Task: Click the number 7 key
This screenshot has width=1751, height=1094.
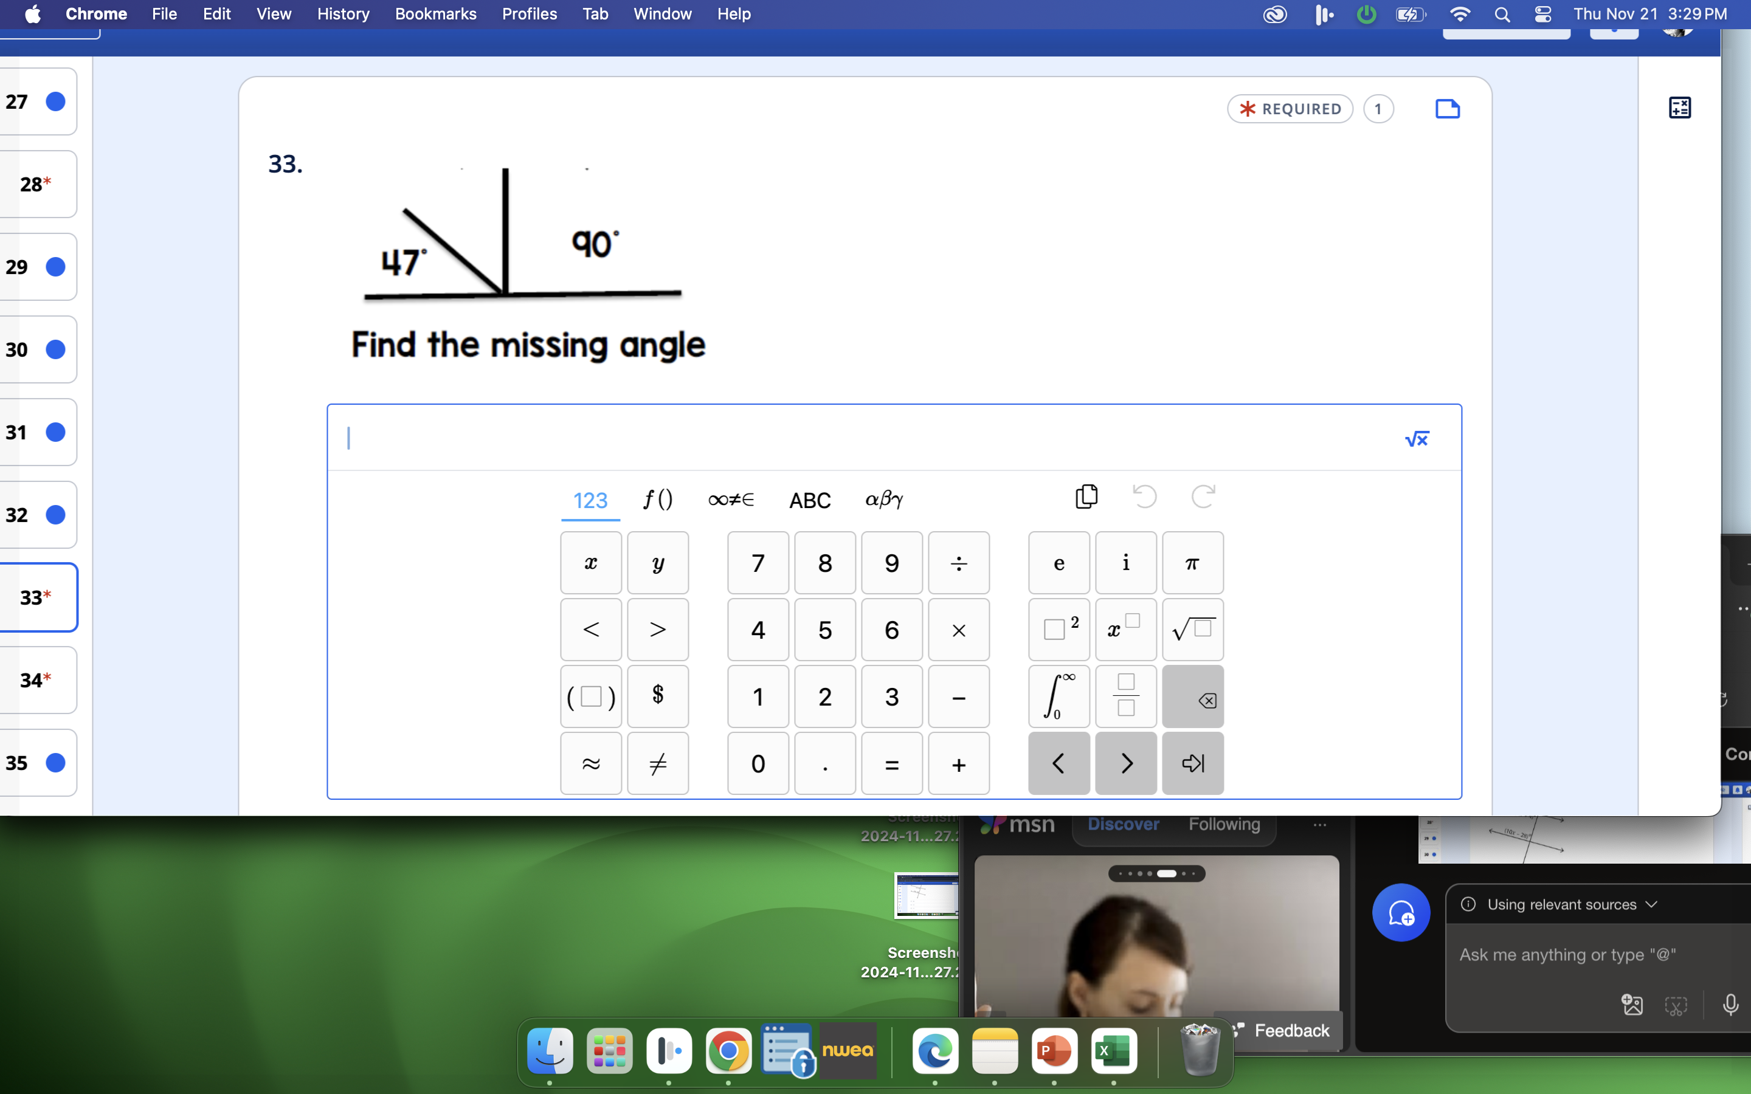Action: point(758,563)
